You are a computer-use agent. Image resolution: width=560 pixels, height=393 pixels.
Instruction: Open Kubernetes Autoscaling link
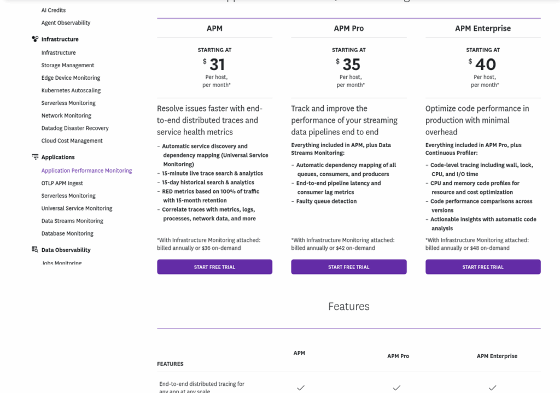pos(71,90)
